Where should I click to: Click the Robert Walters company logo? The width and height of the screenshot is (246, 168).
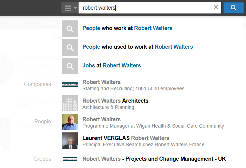point(70,85)
